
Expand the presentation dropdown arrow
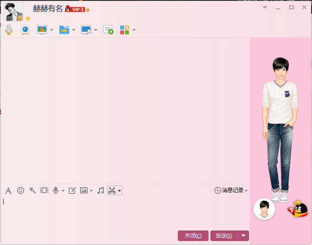coord(52,30)
